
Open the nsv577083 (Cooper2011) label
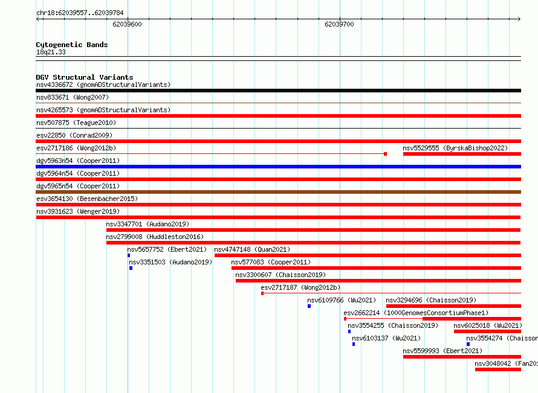point(271,262)
